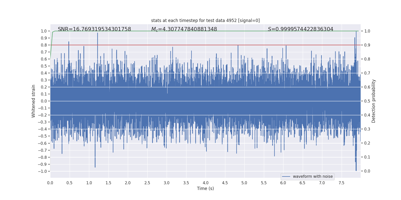Click the Mc=4.3077 chirp mass annotation

pyautogui.click(x=184, y=29)
